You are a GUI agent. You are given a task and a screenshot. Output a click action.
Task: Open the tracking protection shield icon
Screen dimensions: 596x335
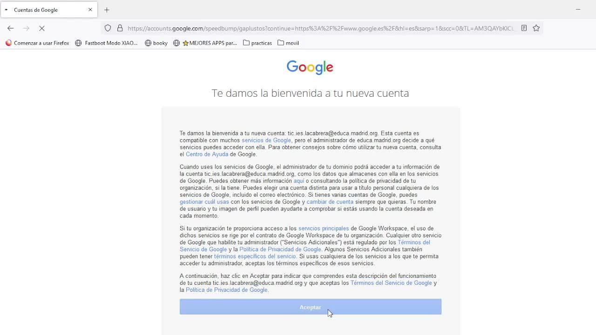click(x=108, y=28)
